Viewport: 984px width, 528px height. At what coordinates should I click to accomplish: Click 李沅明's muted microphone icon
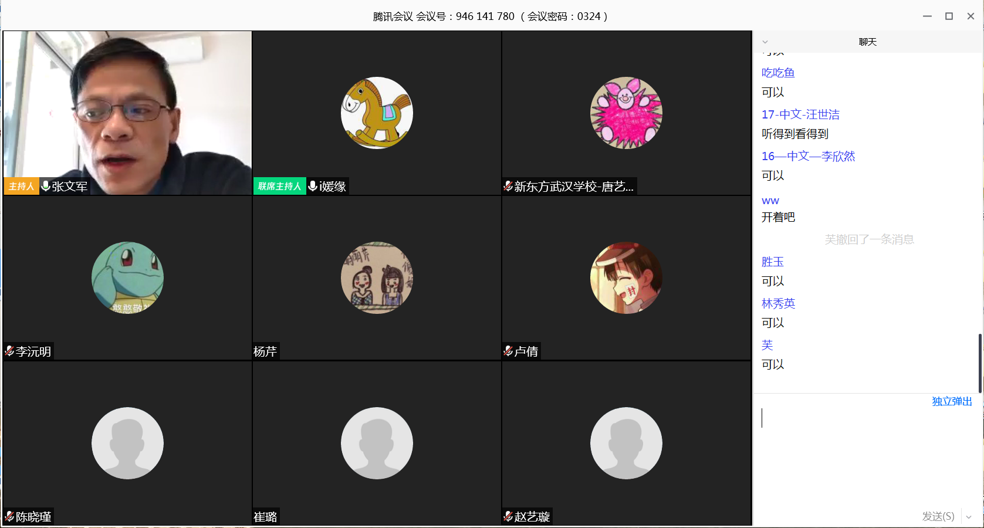point(9,351)
